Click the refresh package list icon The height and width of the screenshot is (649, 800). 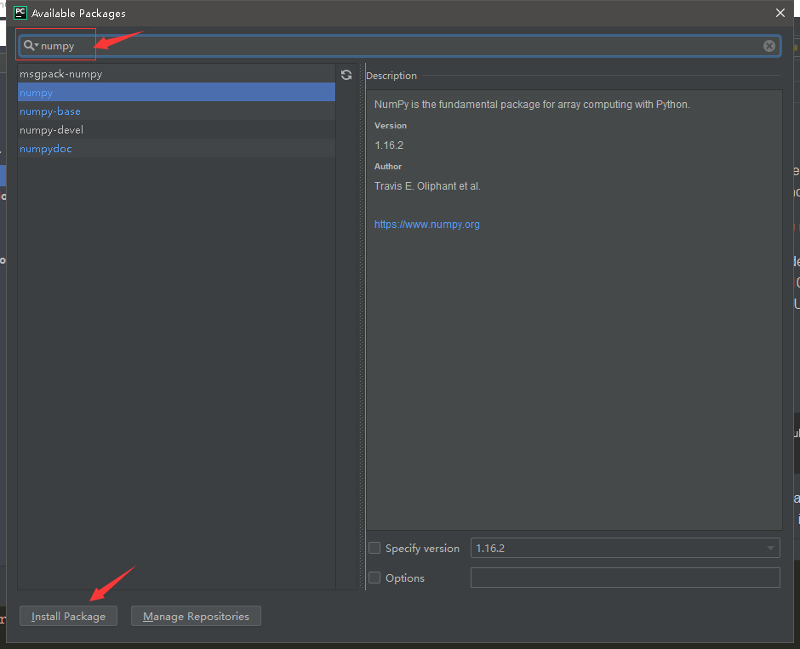[x=346, y=75]
